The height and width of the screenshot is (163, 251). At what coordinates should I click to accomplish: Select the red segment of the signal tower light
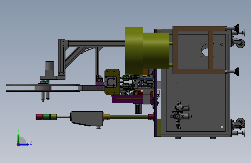point(39,117)
